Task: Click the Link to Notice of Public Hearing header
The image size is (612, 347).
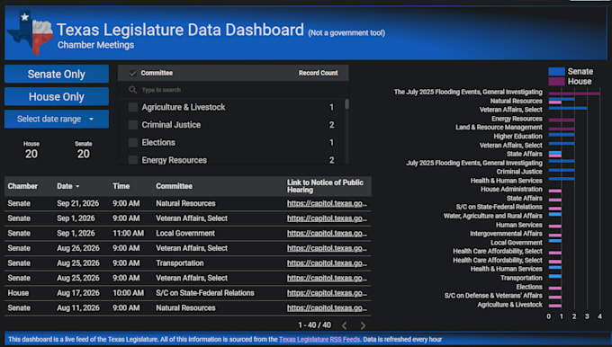Action: click(325, 186)
